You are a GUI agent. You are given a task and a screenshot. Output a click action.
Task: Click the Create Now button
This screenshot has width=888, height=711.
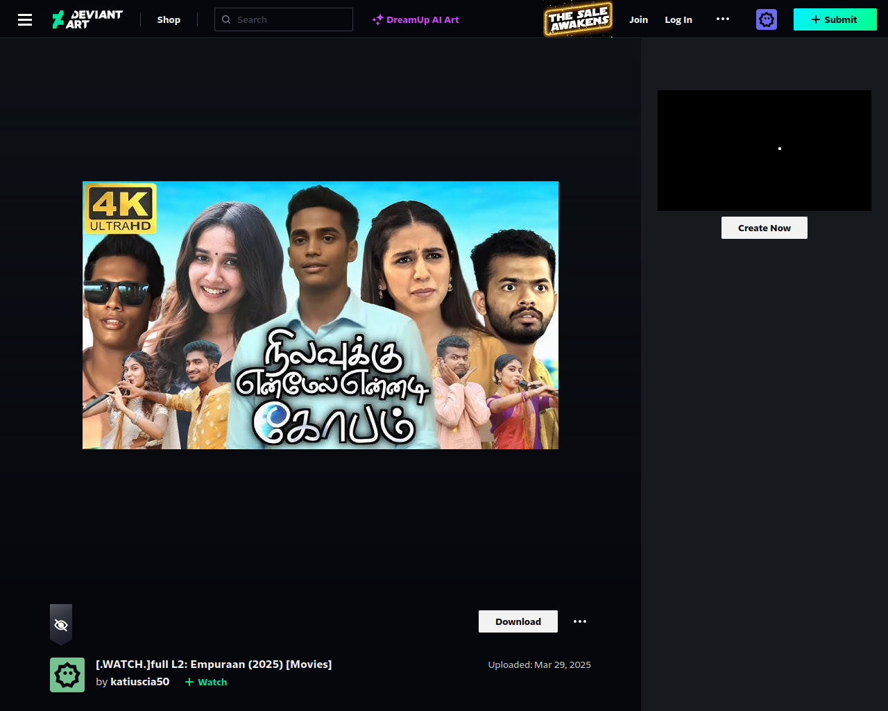765,228
